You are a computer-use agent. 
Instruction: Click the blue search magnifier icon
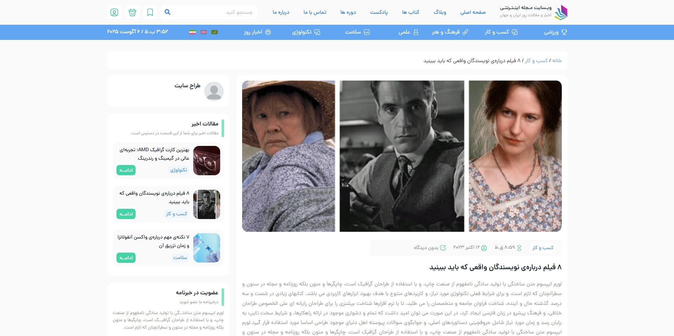[167, 12]
